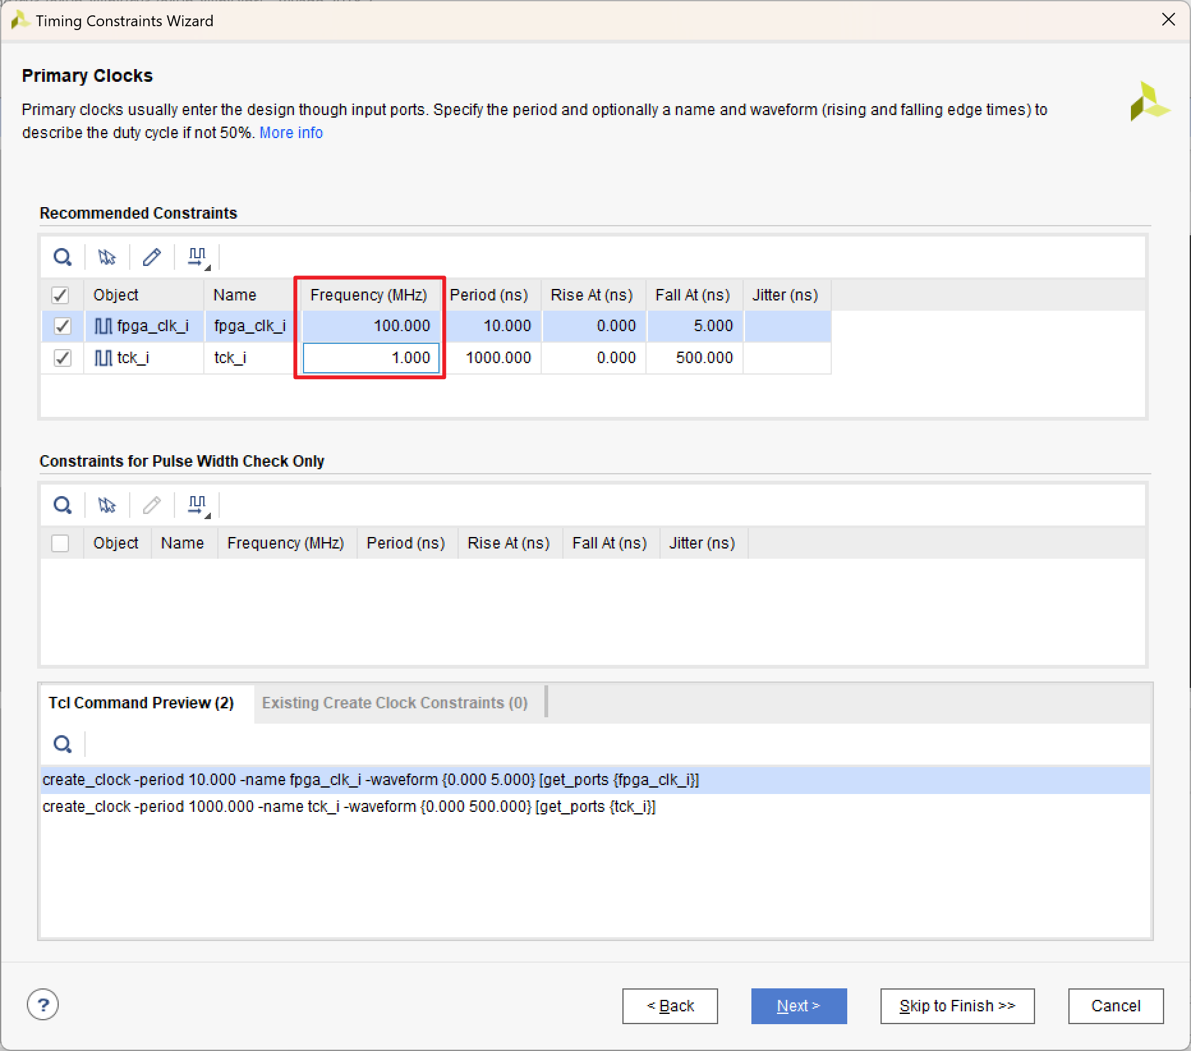The image size is (1191, 1051).
Task: Uncheck the tck_i constraint checkbox
Action: click(x=62, y=358)
